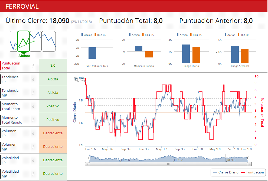Click the Alcista value for Tendencia LP
Viewport: 268px width, 181px height.
[53, 79]
